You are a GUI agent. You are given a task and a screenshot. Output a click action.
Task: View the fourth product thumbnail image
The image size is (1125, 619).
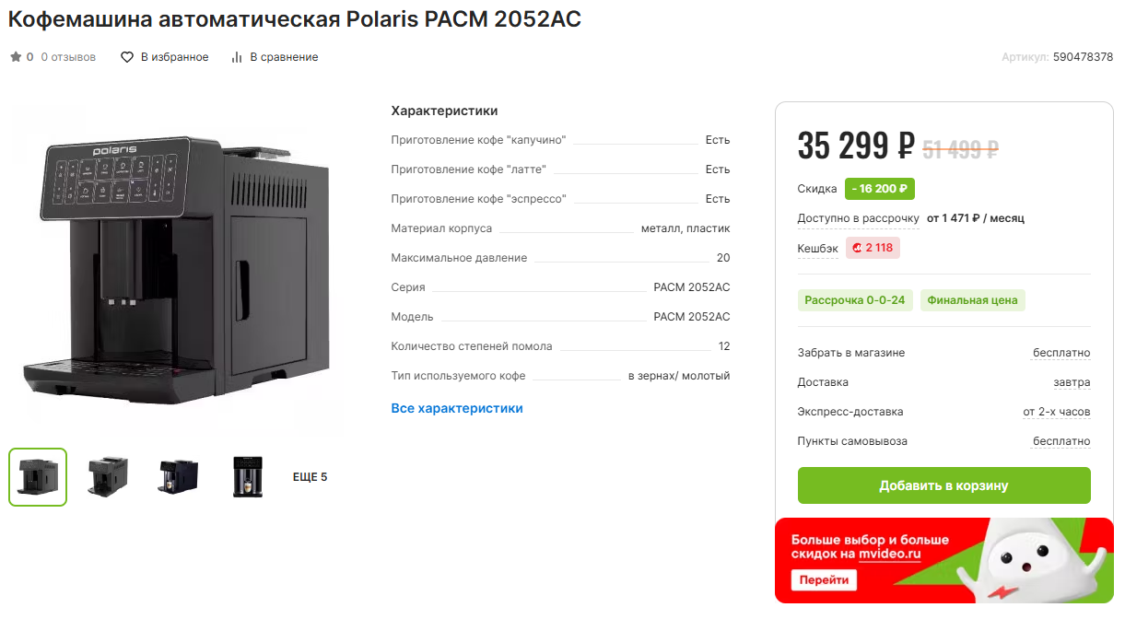pyautogui.click(x=248, y=477)
